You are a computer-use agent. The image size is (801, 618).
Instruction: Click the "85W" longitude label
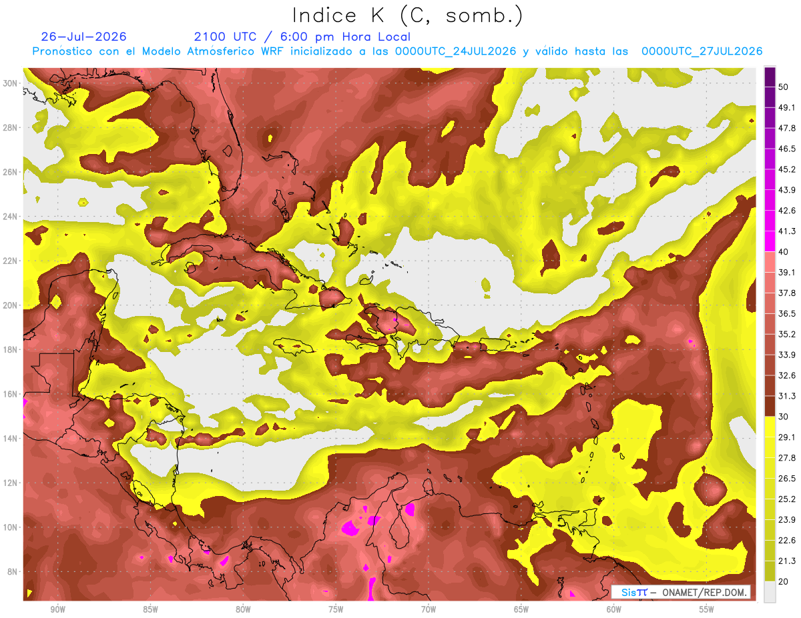(x=150, y=610)
